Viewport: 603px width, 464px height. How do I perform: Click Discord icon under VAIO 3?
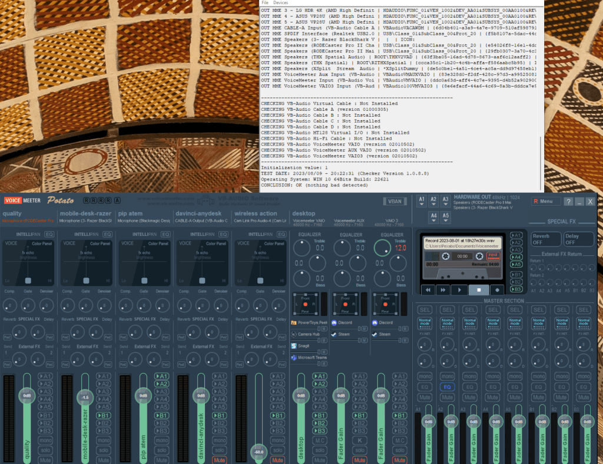[375, 323]
